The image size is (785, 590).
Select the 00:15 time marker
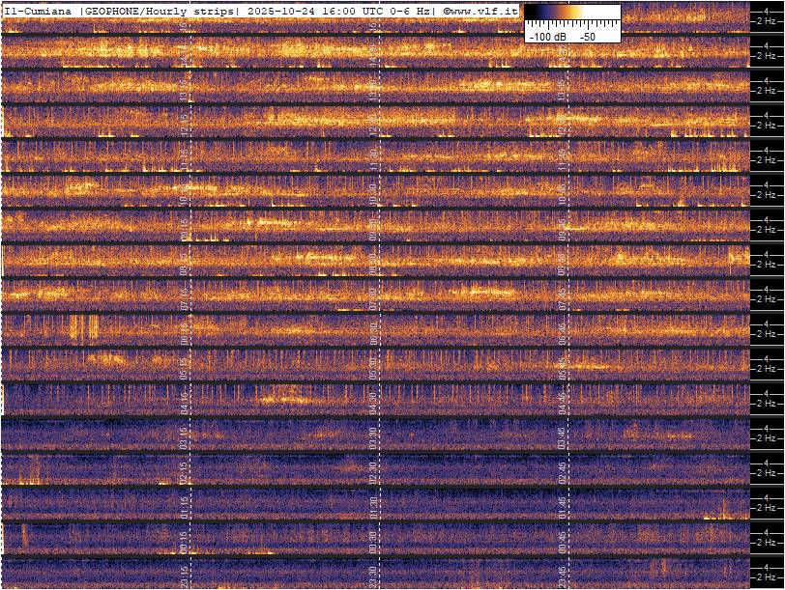click(x=185, y=543)
